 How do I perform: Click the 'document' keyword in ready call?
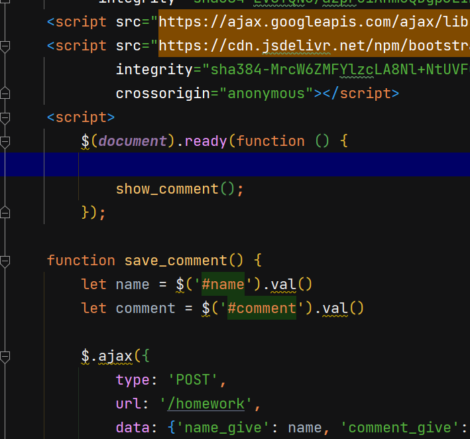[133, 141]
